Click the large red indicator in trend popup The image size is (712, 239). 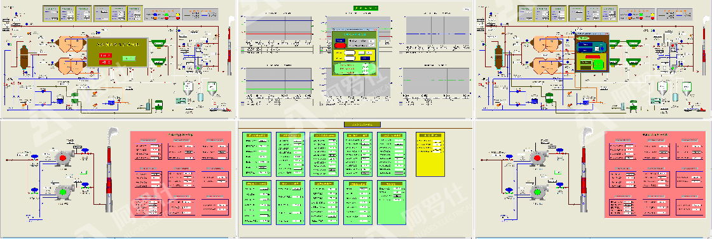point(341,45)
